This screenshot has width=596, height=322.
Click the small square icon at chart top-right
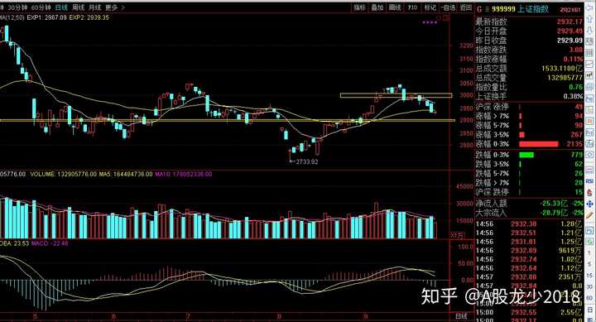tap(446, 17)
